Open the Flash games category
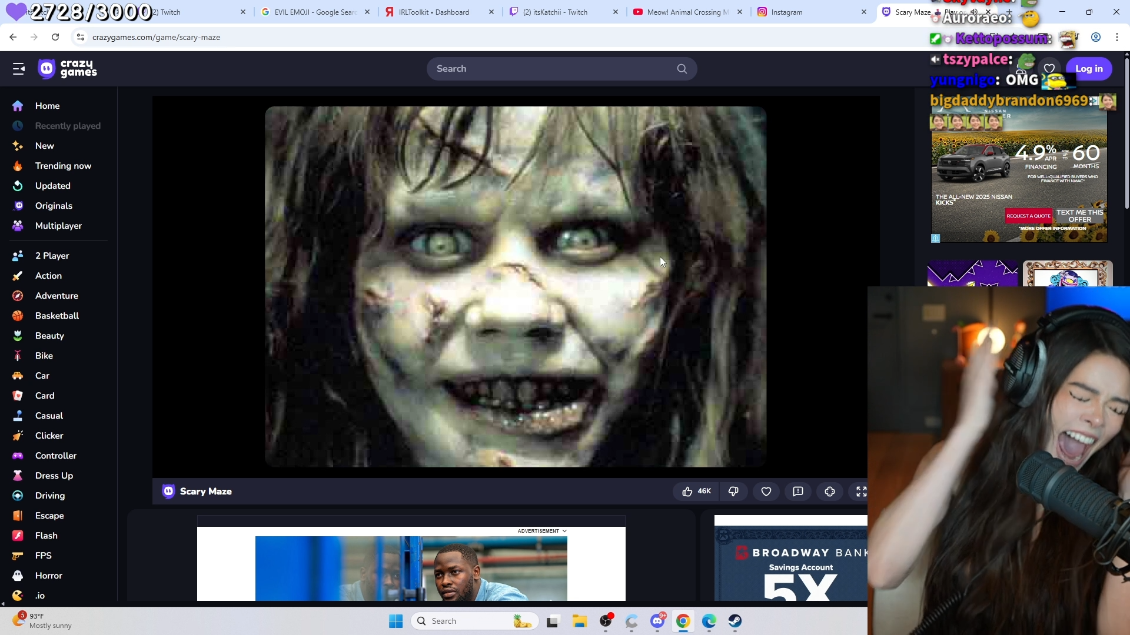The height and width of the screenshot is (635, 1130). click(46, 536)
